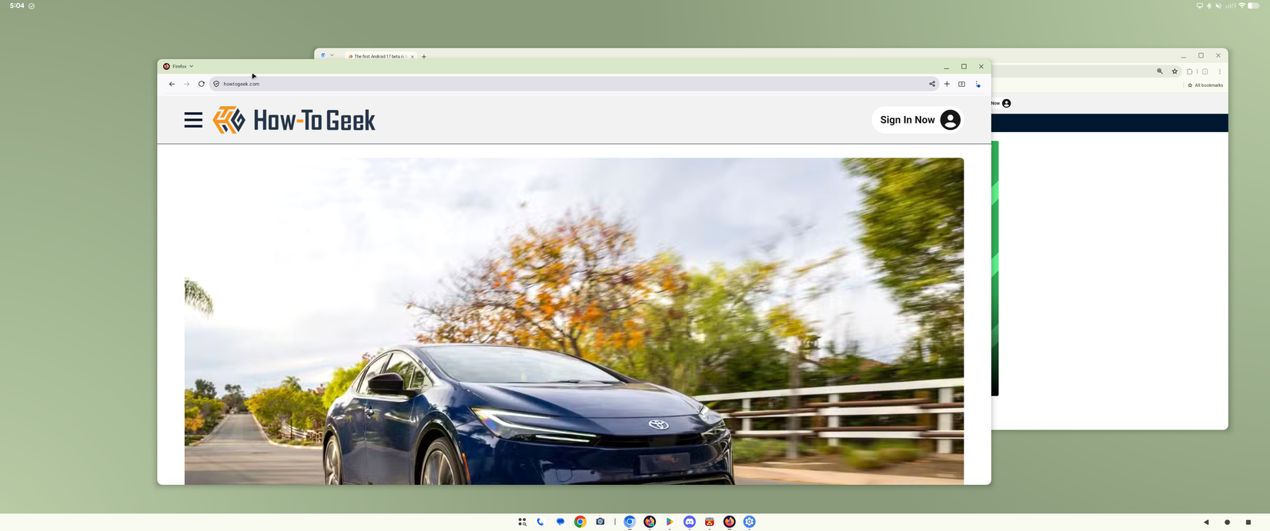1270x531 pixels.
Task: Tap the system Back navigation button
Action: pos(1206,522)
